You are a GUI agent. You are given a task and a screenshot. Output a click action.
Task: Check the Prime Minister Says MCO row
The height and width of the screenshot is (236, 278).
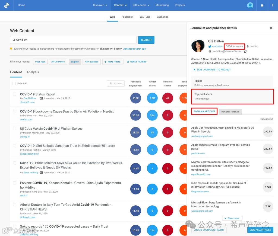click(x=15, y=163)
